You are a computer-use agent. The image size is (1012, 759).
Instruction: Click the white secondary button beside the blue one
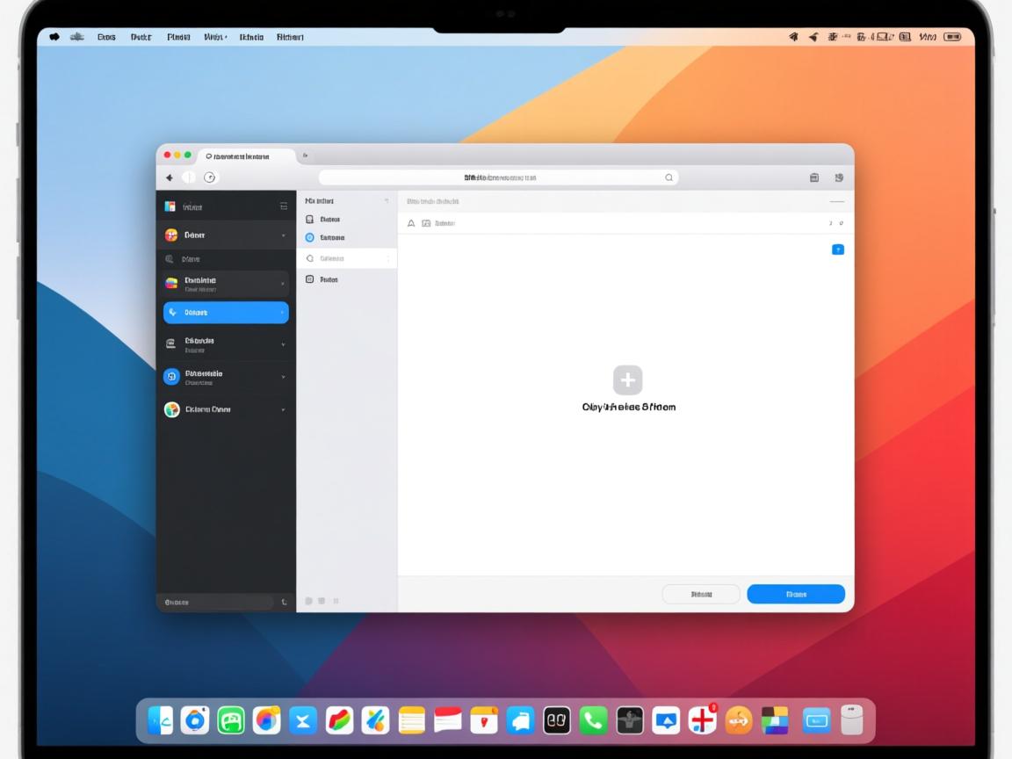click(x=700, y=594)
